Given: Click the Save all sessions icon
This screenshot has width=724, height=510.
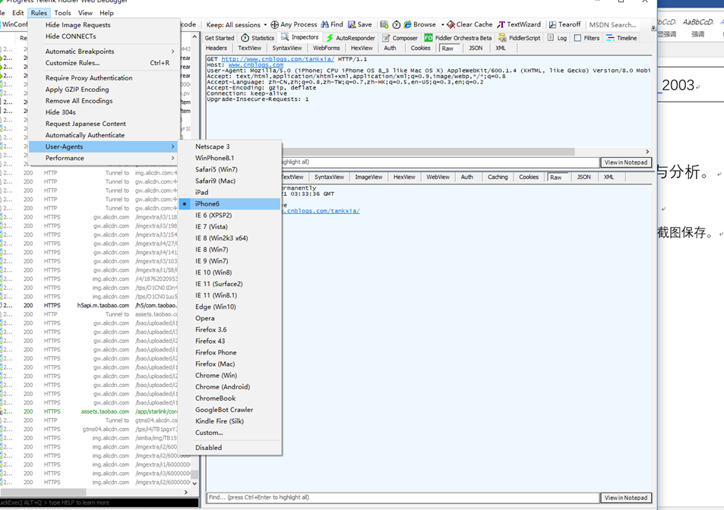Looking at the screenshot, I should tap(359, 24).
